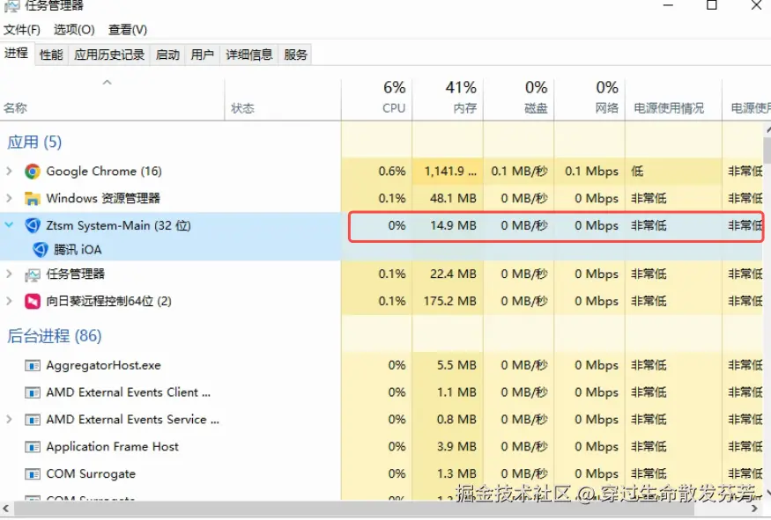Sort by the 网络 column header

tap(589, 99)
